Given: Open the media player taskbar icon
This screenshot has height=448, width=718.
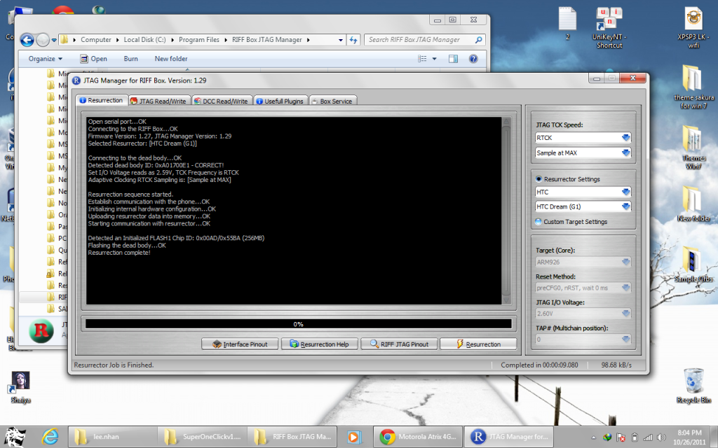Looking at the screenshot, I should click(353, 437).
